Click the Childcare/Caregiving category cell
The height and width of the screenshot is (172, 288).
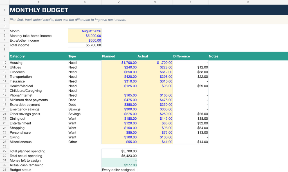click(x=39, y=91)
